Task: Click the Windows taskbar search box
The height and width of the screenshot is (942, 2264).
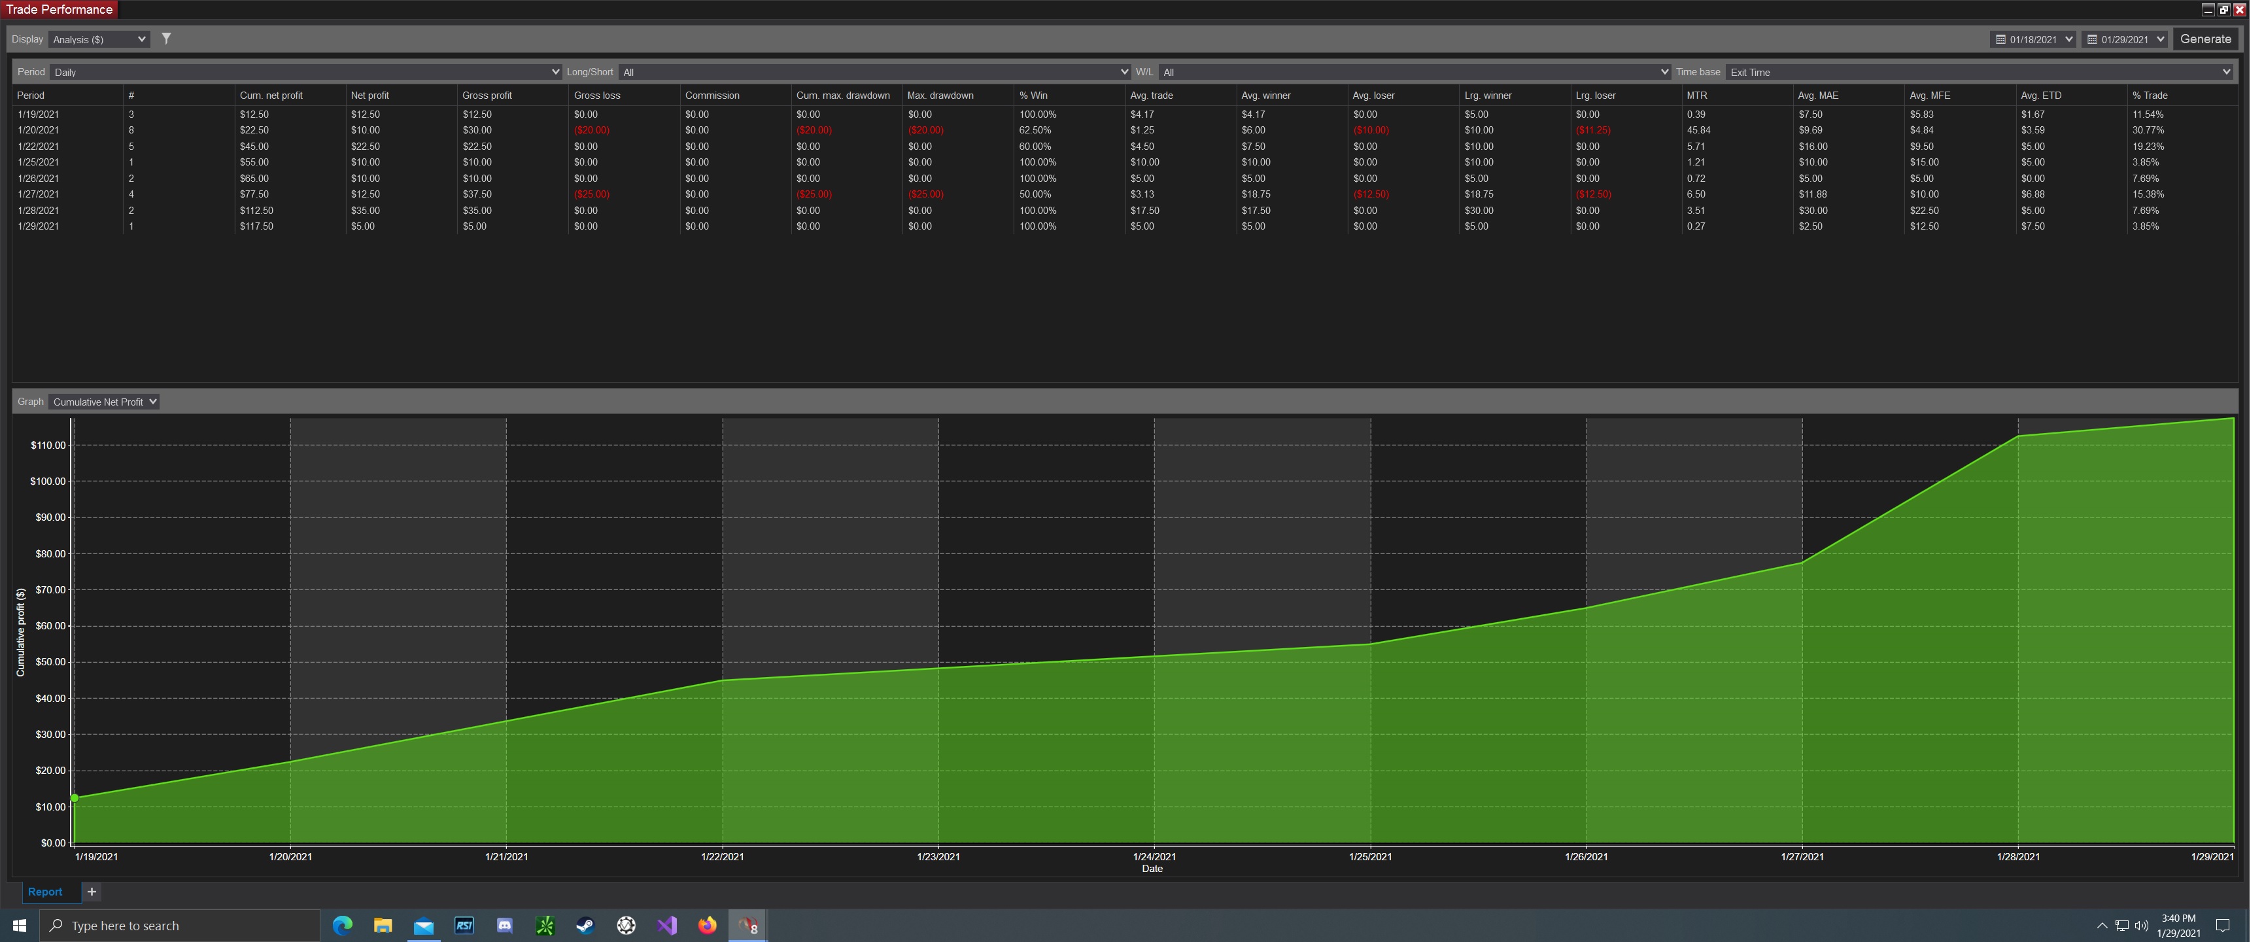Action: tap(180, 925)
